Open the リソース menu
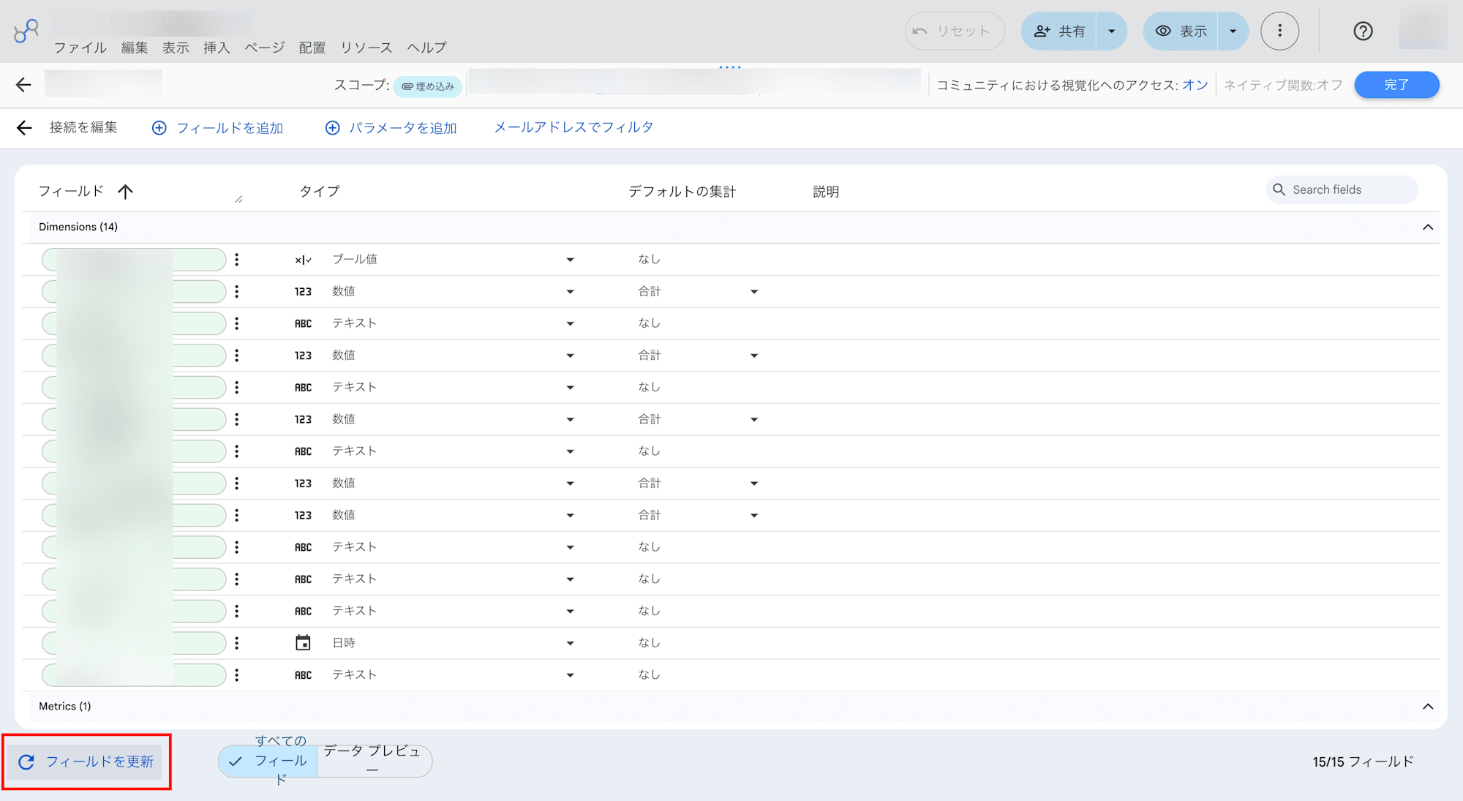Image resolution: width=1463 pixels, height=801 pixels. tap(366, 48)
